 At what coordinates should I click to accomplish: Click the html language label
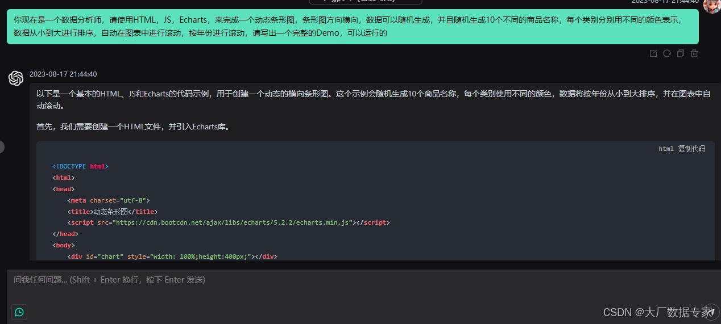[666, 149]
